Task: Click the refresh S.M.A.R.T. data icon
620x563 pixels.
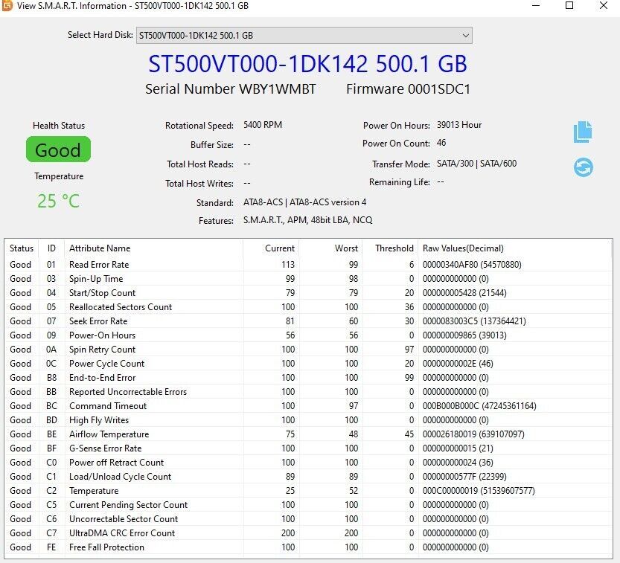Action: (584, 167)
